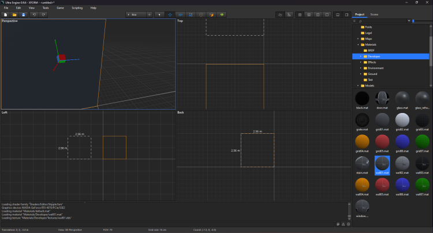Switch to the Scene tab

pyautogui.click(x=374, y=14)
